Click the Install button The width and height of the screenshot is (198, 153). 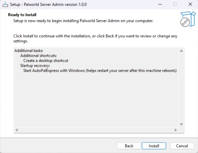pyautogui.click(x=154, y=146)
